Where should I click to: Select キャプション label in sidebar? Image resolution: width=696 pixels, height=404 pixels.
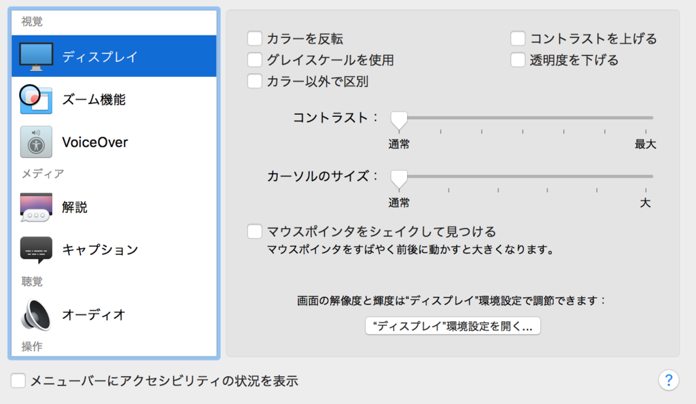pos(100,250)
